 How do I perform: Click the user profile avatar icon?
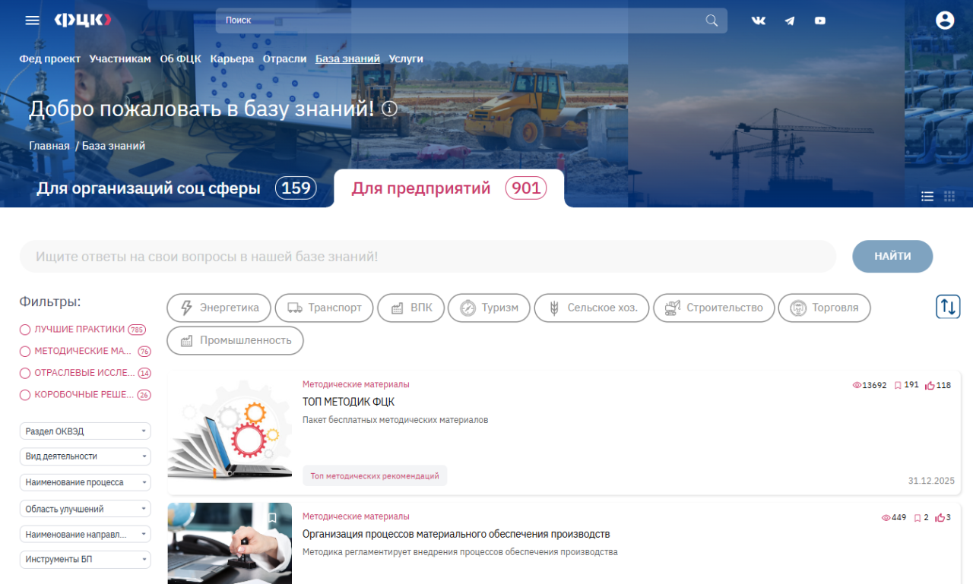[945, 21]
